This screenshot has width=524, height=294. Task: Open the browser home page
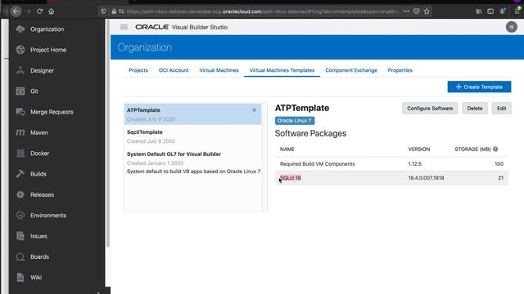[51, 11]
